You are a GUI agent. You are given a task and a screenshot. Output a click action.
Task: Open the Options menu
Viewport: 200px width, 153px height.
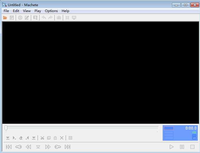coord(51,11)
